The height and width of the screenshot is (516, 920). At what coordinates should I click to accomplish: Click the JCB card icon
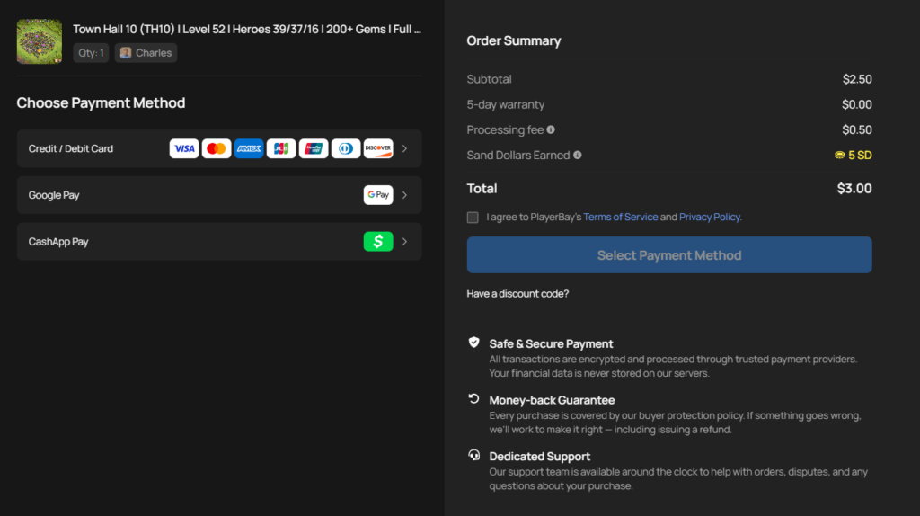281,148
